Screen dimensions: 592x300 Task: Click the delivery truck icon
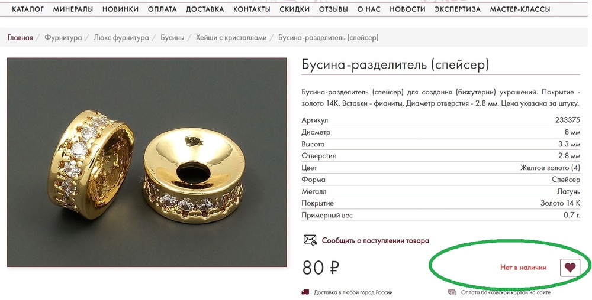(305, 292)
